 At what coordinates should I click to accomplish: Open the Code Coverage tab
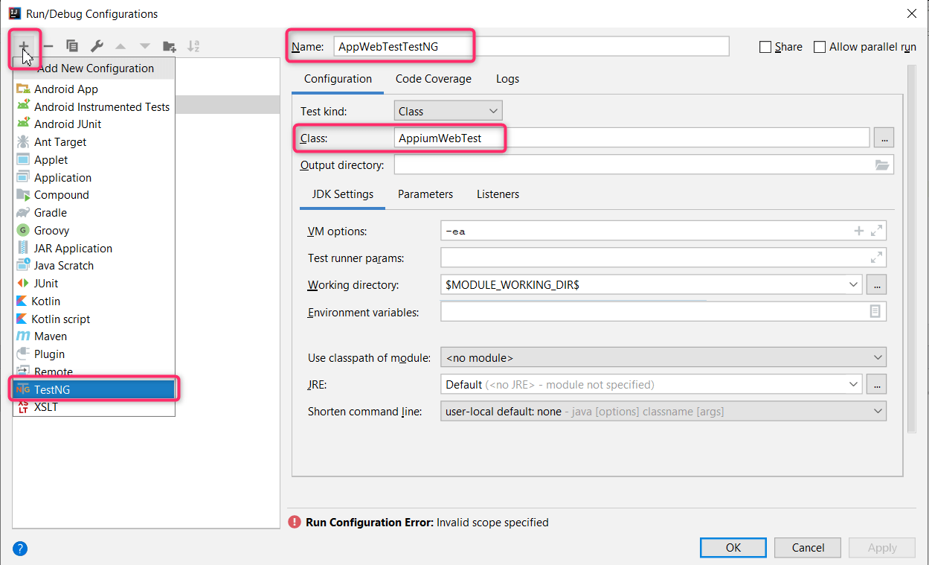(434, 79)
